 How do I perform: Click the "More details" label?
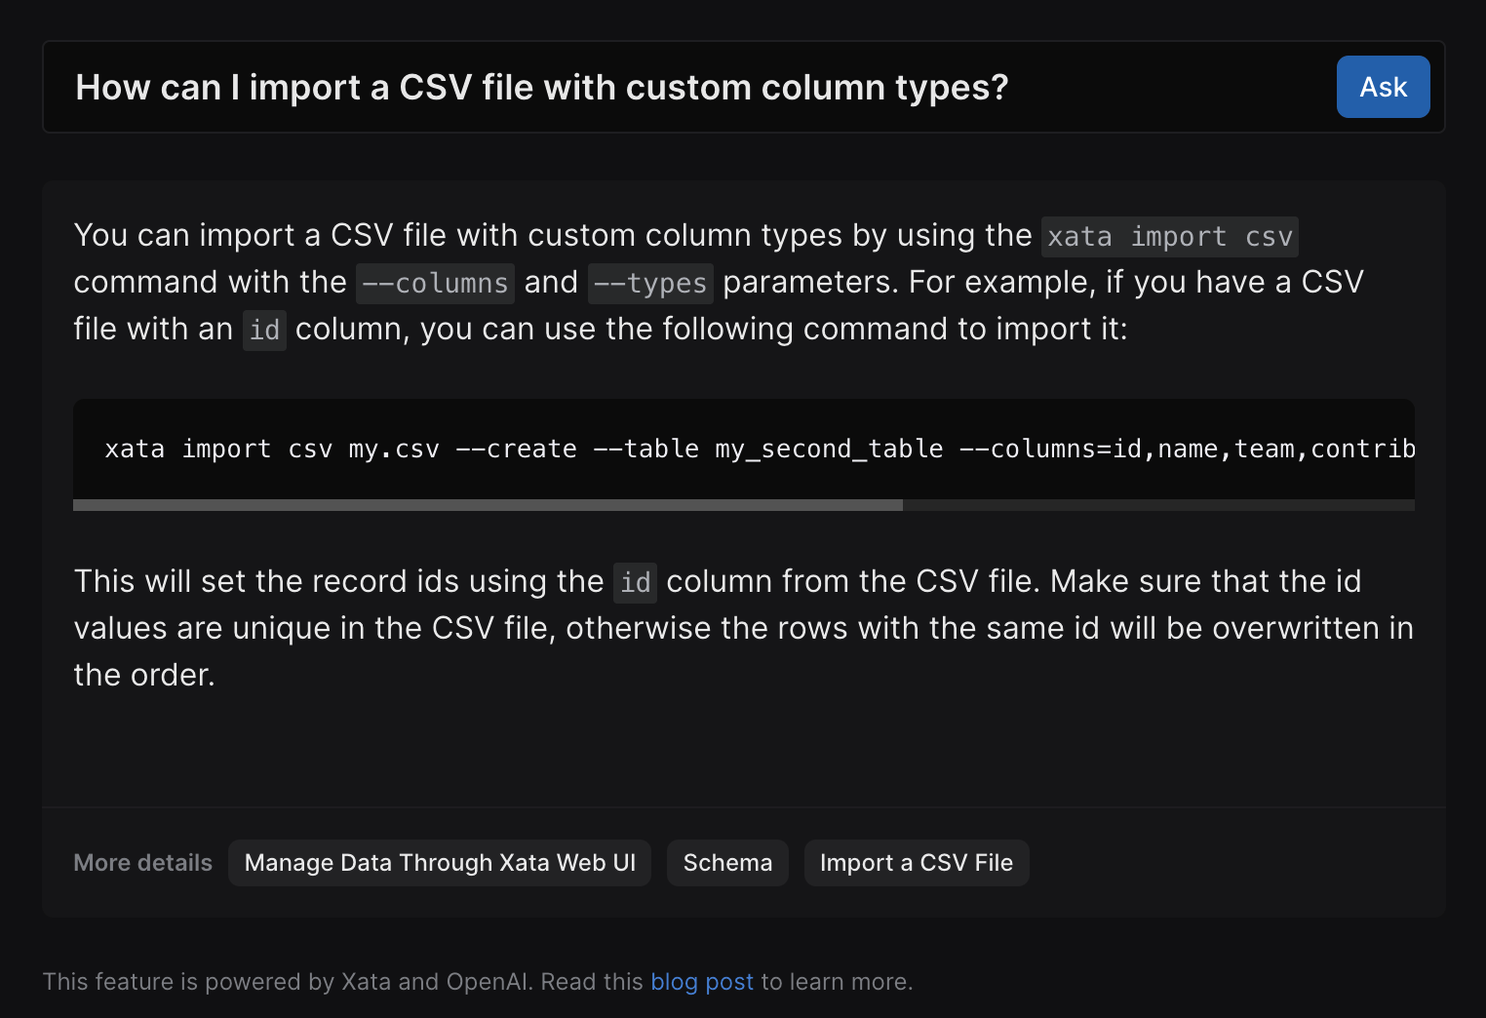point(143,863)
